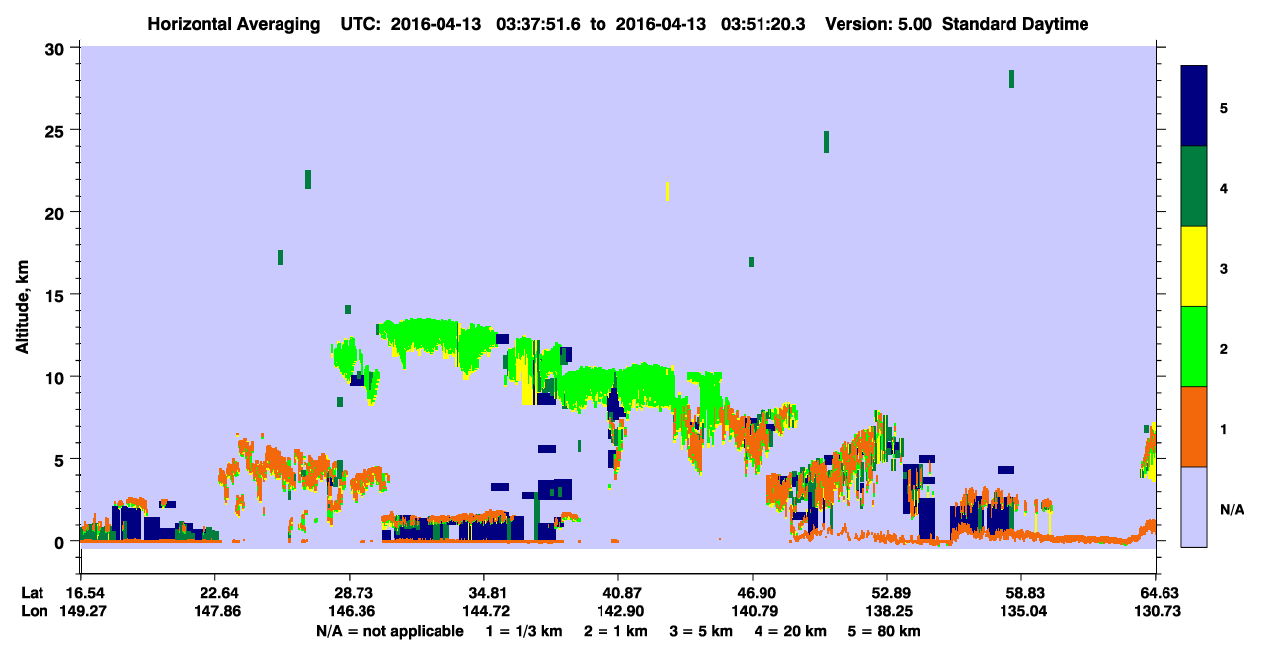The width and height of the screenshot is (1284, 659).
Task: Click latitude value 40.87
Action: [617, 593]
